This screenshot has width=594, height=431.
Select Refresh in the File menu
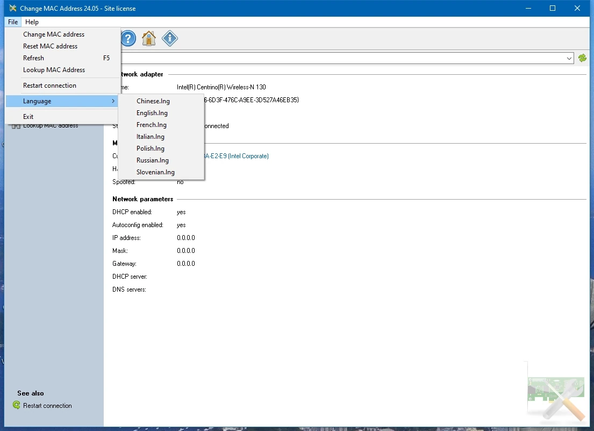[x=63, y=58]
